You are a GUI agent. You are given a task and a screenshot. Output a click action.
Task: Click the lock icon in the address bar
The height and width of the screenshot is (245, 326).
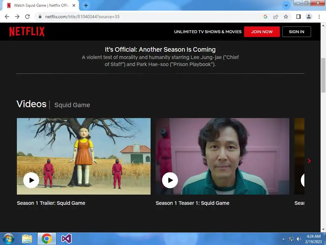pyautogui.click(x=40, y=17)
